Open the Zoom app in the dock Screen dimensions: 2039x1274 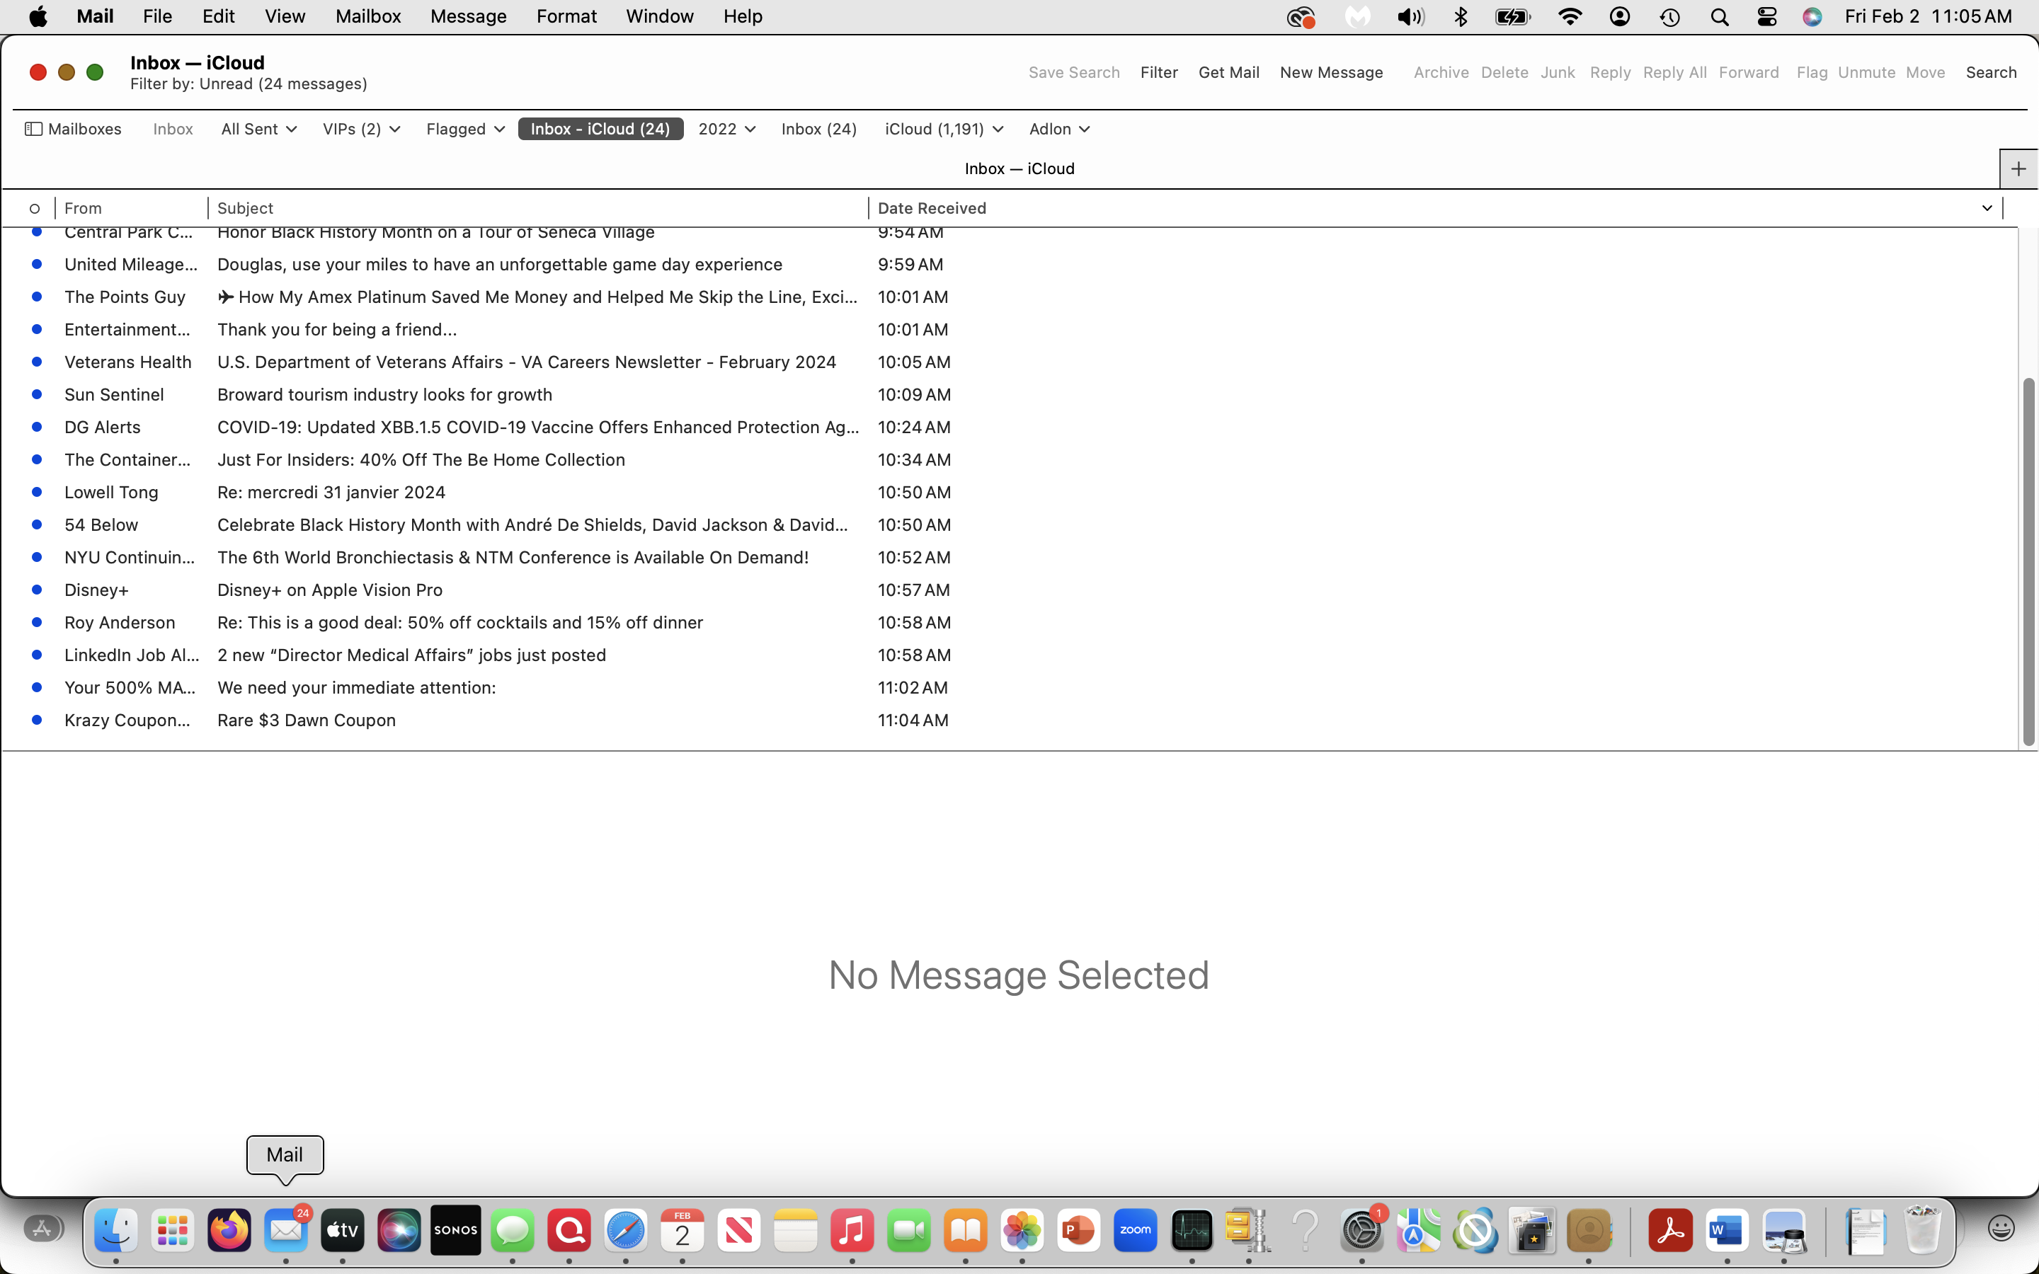1135,1231
